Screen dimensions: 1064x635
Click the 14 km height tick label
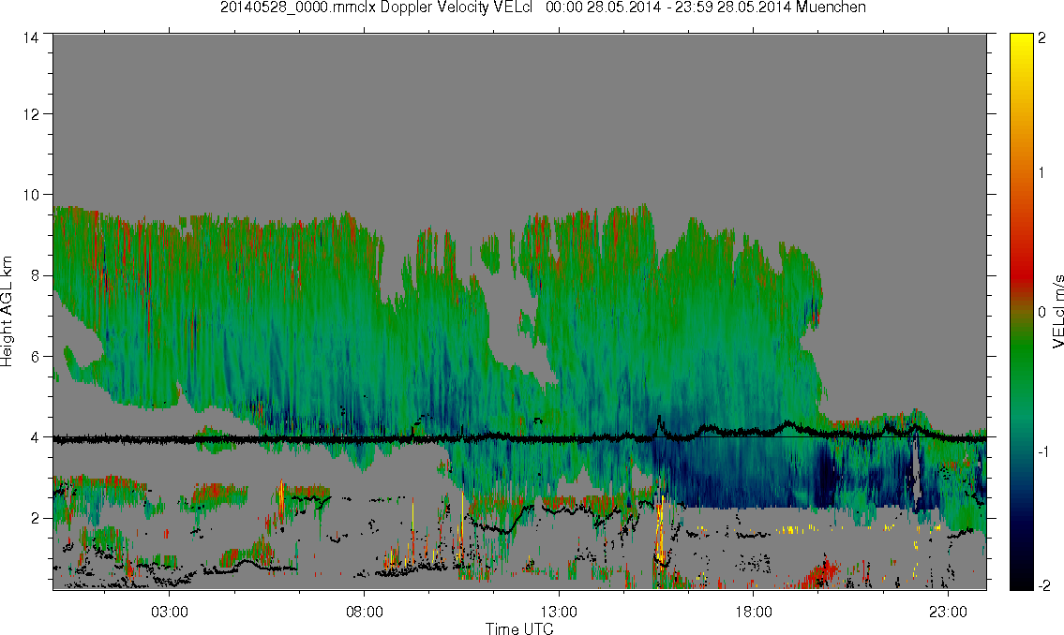pos(31,37)
